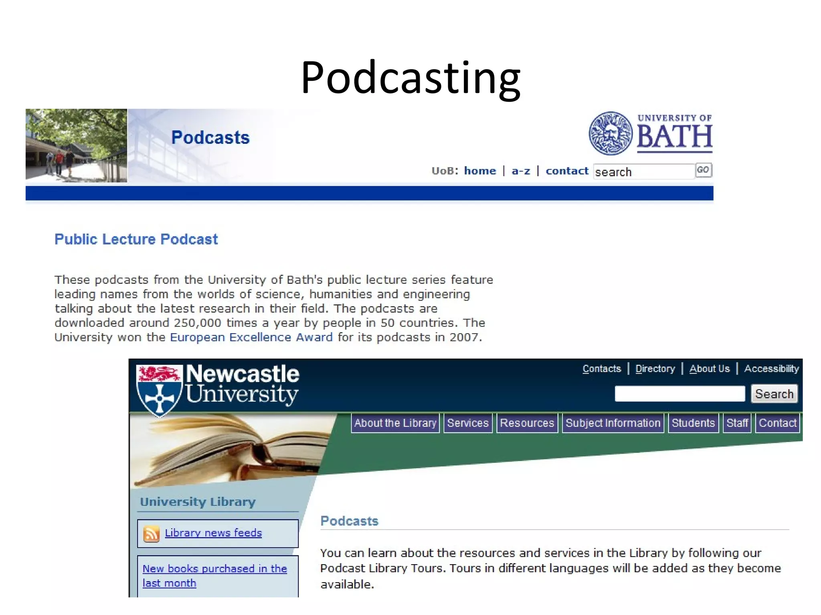Open the Bath contact link
This screenshot has width=821, height=615.
click(567, 171)
